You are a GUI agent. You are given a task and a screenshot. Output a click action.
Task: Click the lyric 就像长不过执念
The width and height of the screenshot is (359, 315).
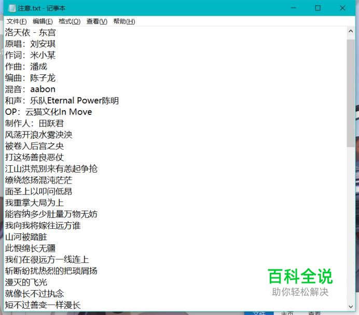click(x=34, y=294)
